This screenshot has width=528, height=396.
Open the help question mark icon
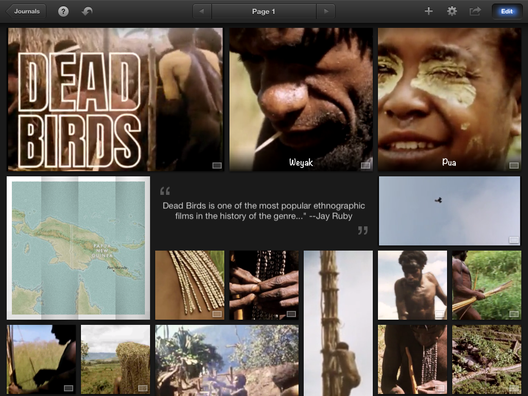tap(63, 11)
